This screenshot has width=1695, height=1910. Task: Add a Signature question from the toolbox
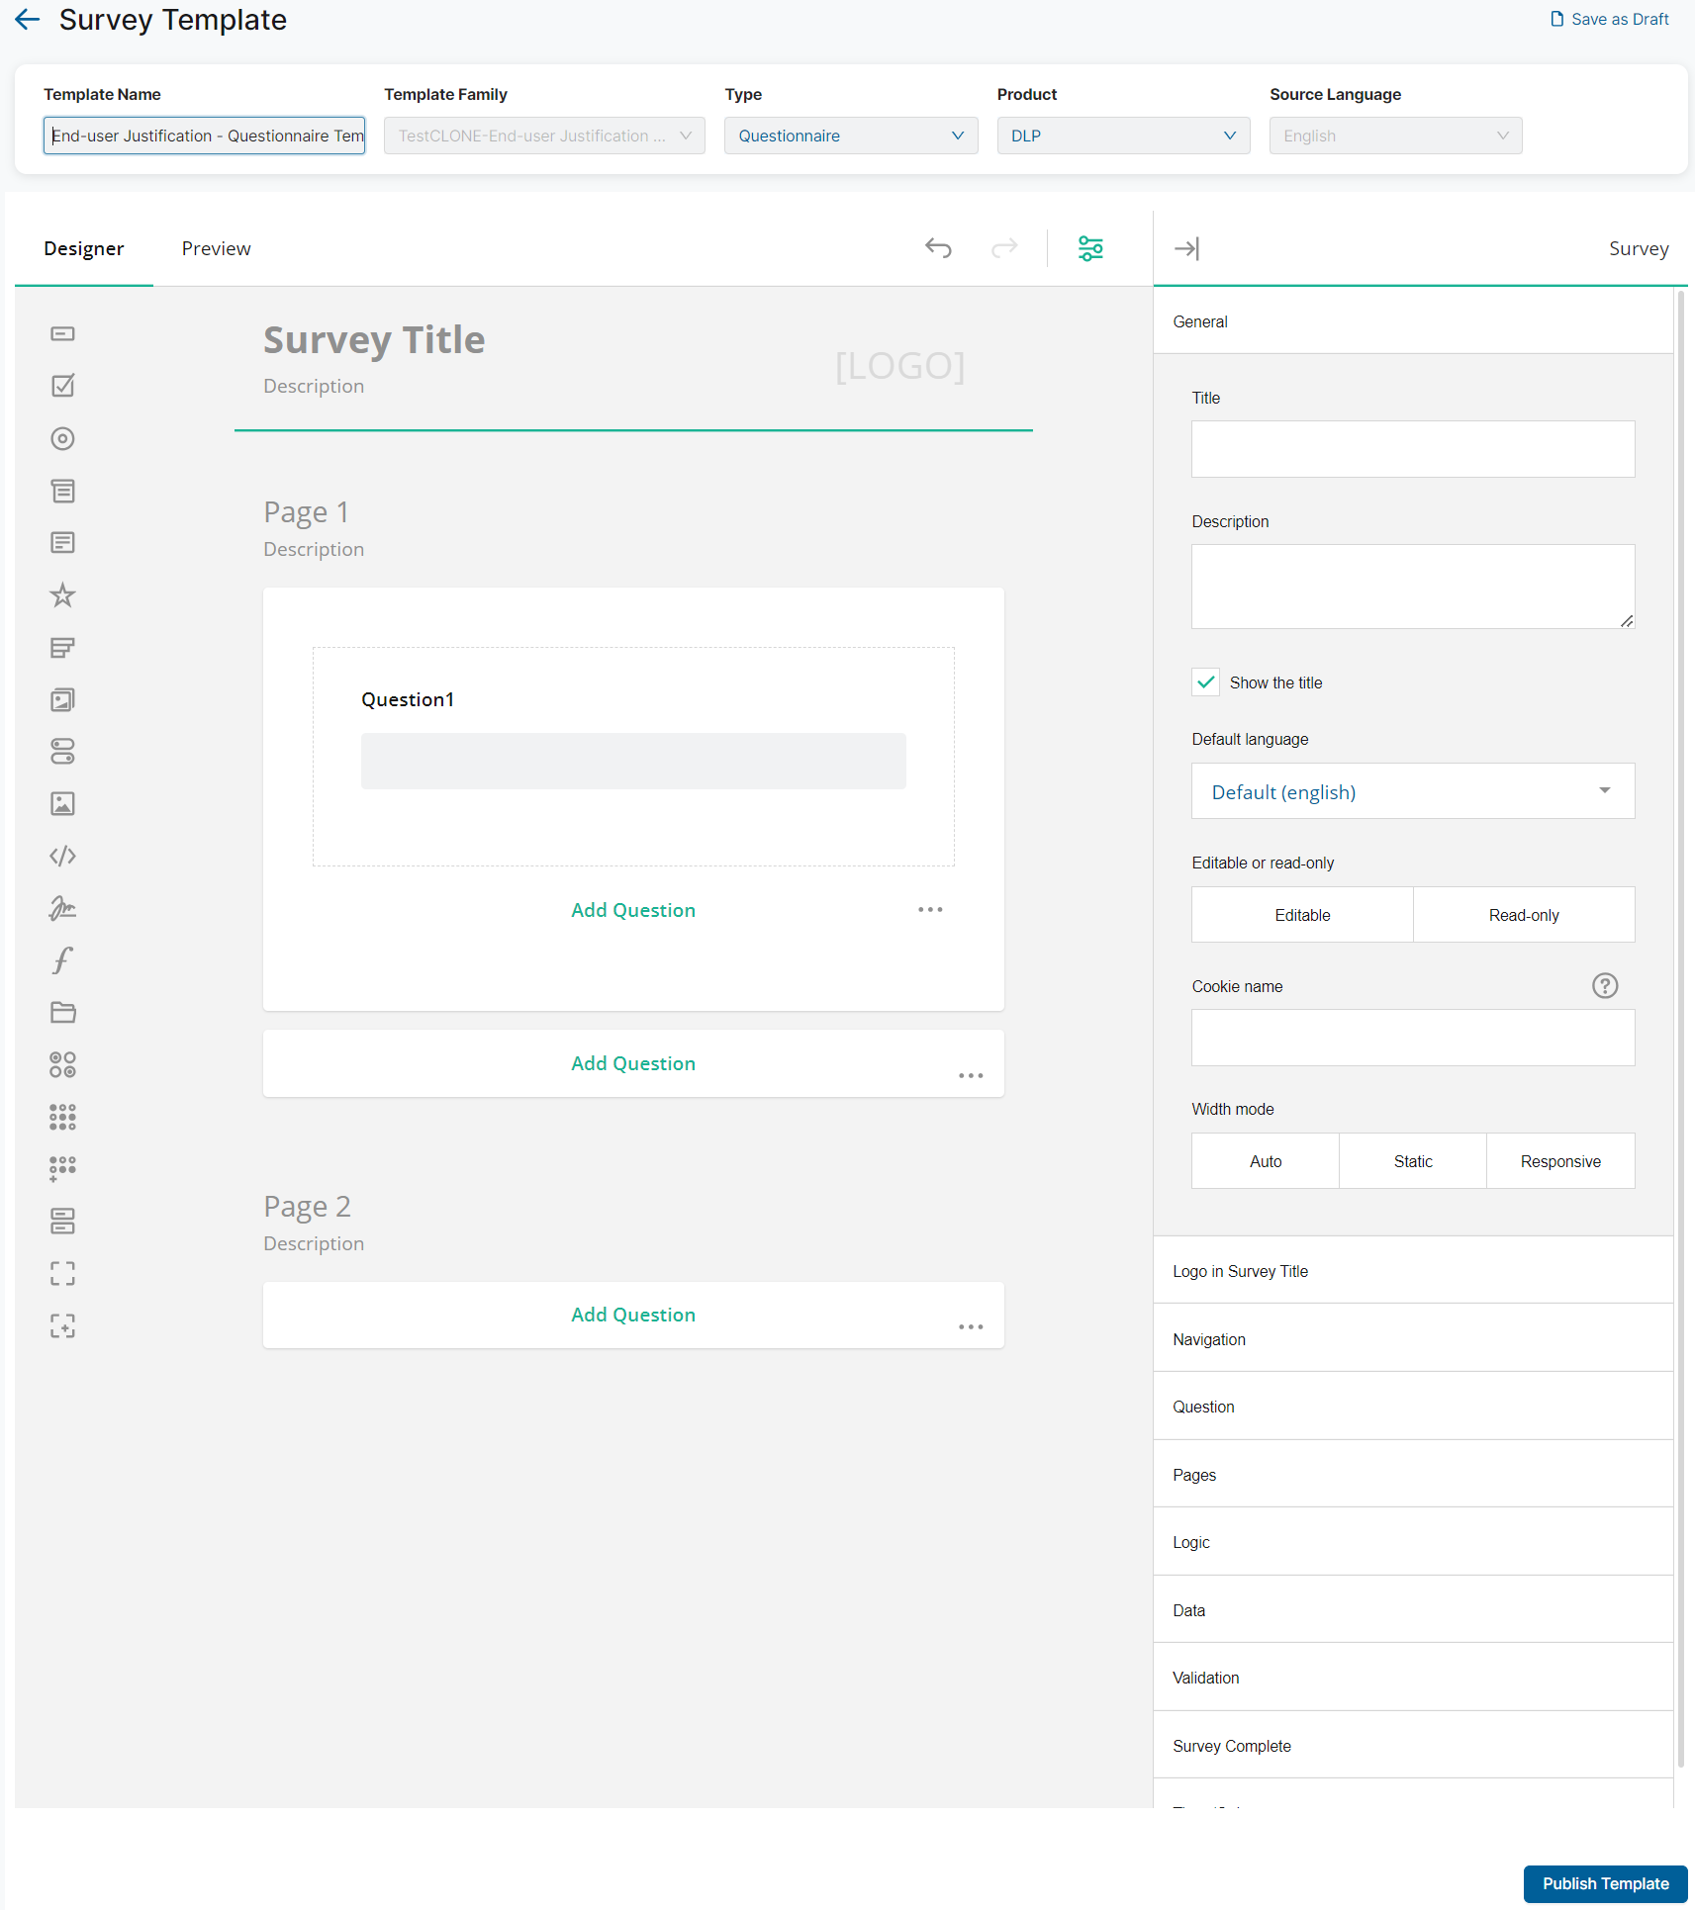tap(62, 908)
